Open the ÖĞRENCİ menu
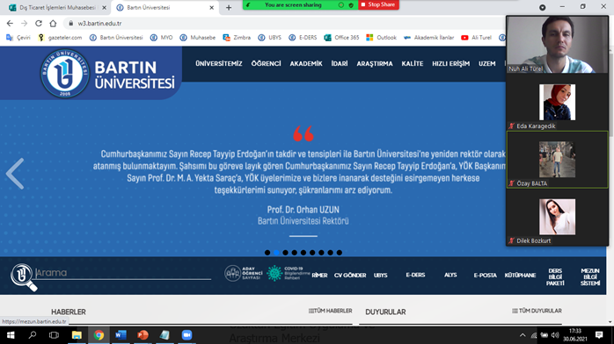The width and height of the screenshot is (614, 344). pos(267,64)
